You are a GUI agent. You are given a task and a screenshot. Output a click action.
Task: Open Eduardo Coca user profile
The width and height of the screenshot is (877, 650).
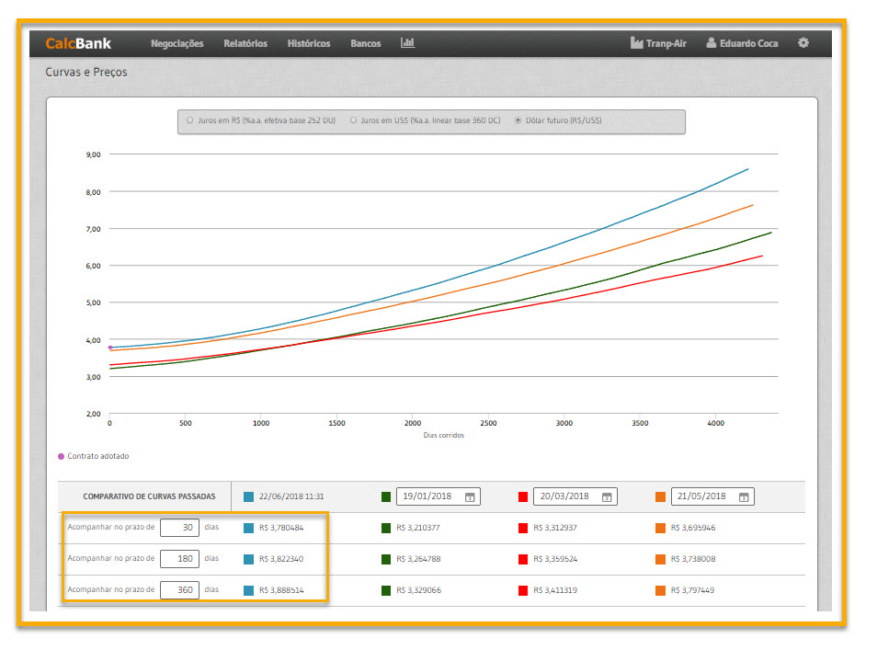click(742, 43)
